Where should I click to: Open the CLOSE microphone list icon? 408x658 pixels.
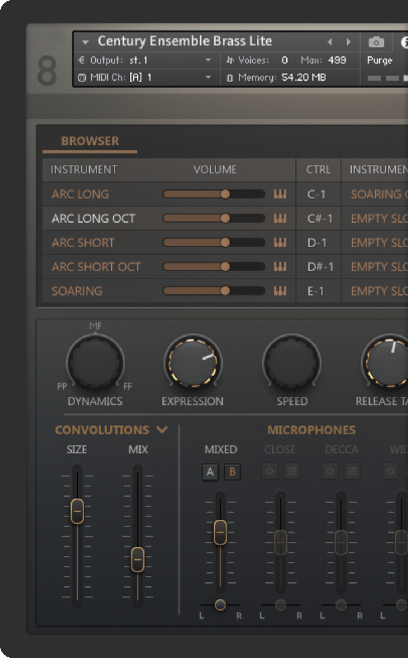[x=292, y=471]
